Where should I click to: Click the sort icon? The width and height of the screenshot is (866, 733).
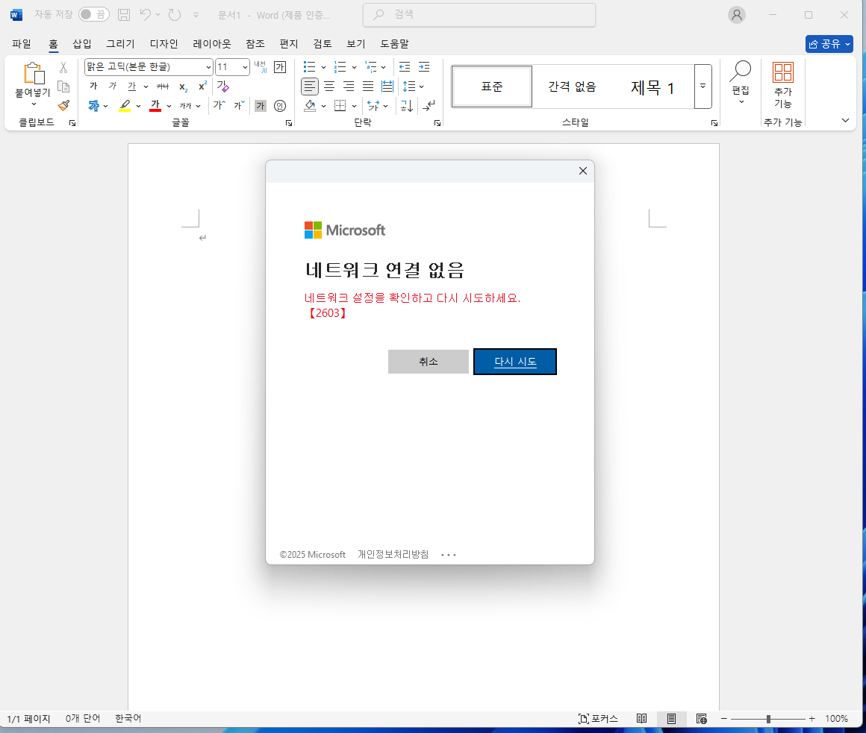click(x=406, y=105)
